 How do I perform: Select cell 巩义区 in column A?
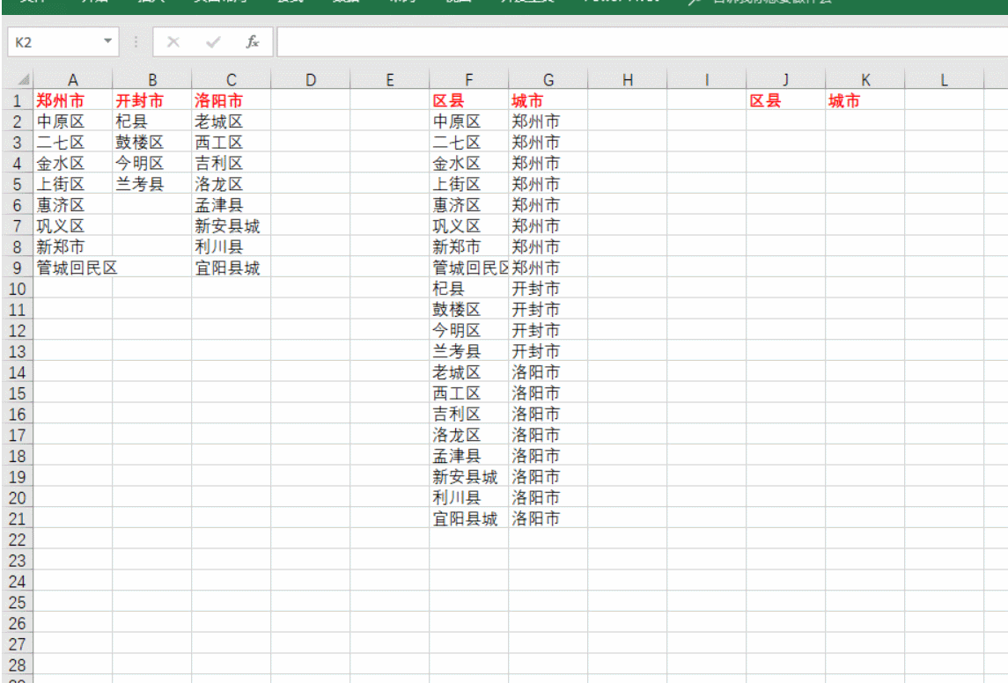coord(73,225)
